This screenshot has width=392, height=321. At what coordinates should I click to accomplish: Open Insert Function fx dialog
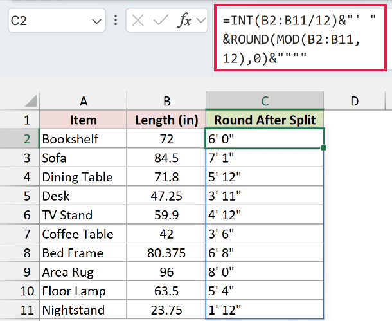[184, 20]
